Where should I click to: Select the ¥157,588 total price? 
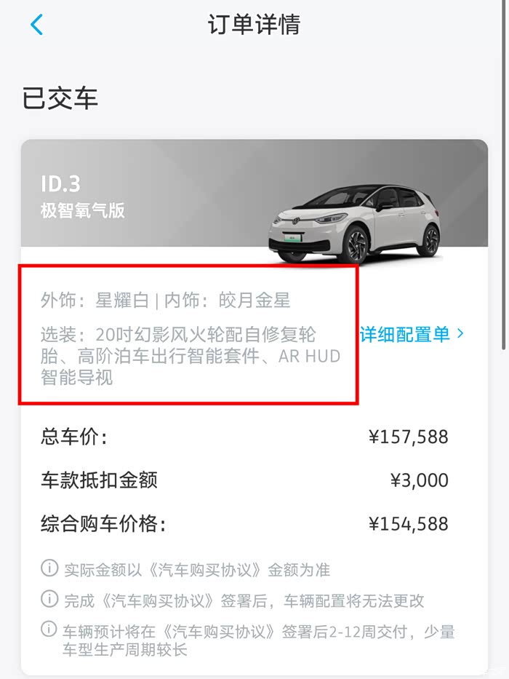pos(408,437)
